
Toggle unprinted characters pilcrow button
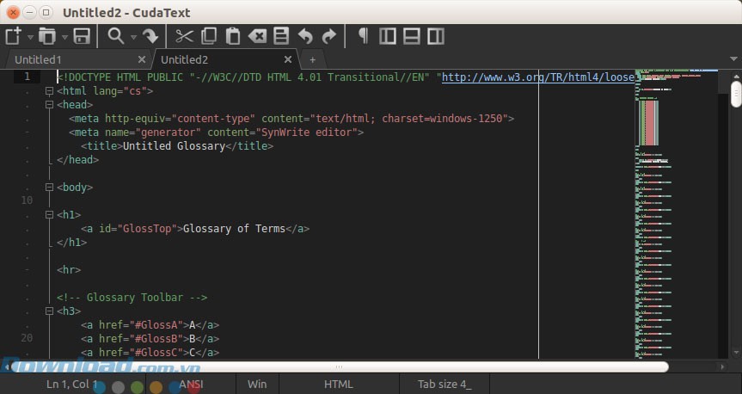(363, 36)
